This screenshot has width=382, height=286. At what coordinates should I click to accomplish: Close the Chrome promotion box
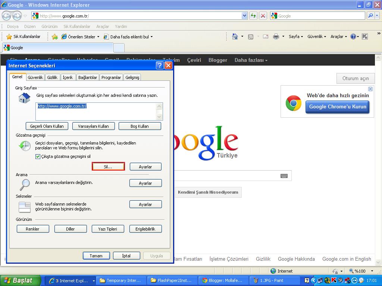370,89
